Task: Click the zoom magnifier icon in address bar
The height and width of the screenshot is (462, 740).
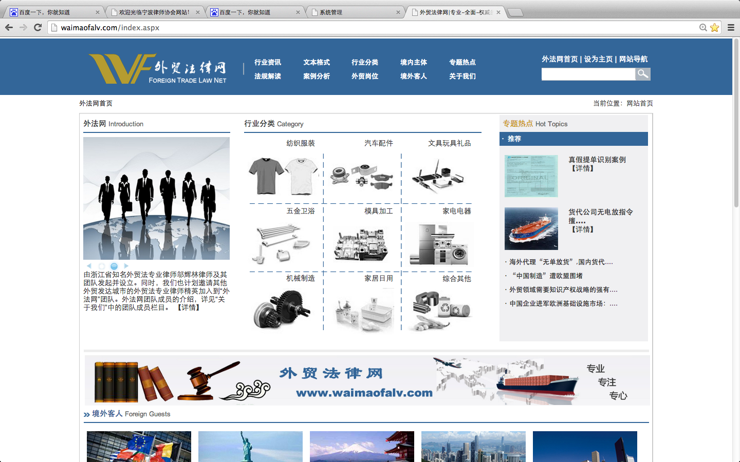Action: pyautogui.click(x=703, y=28)
